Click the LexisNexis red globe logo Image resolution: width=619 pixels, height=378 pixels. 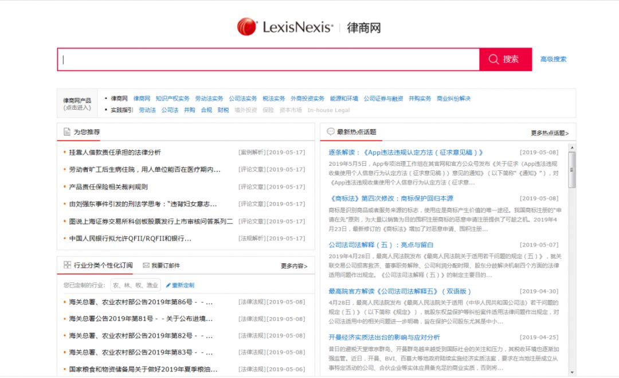point(247,27)
